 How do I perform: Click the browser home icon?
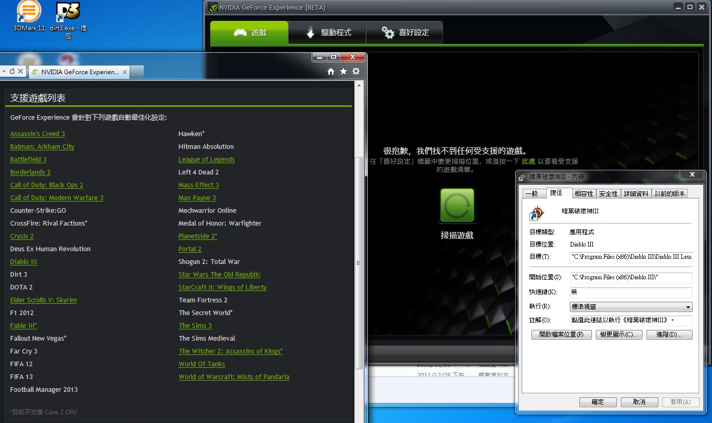(x=331, y=72)
